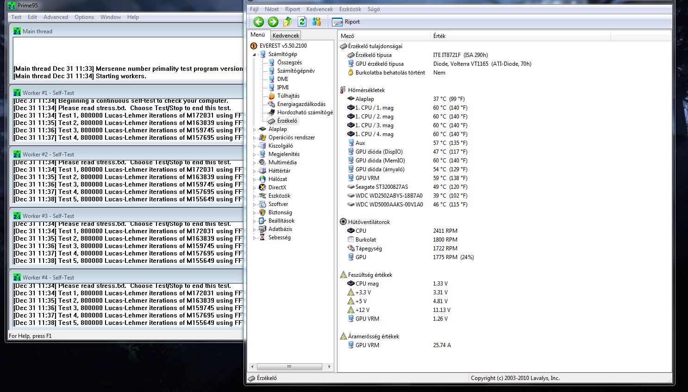The width and height of the screenshot is (688, 392).
Task: Expand the Hálózat tree node
Action: pos(254,180)
